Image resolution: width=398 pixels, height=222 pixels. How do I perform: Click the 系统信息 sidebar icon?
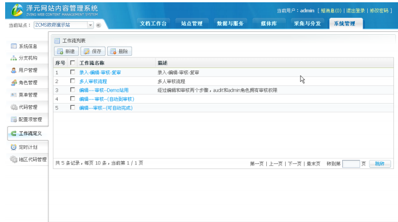tap(14, 46)
